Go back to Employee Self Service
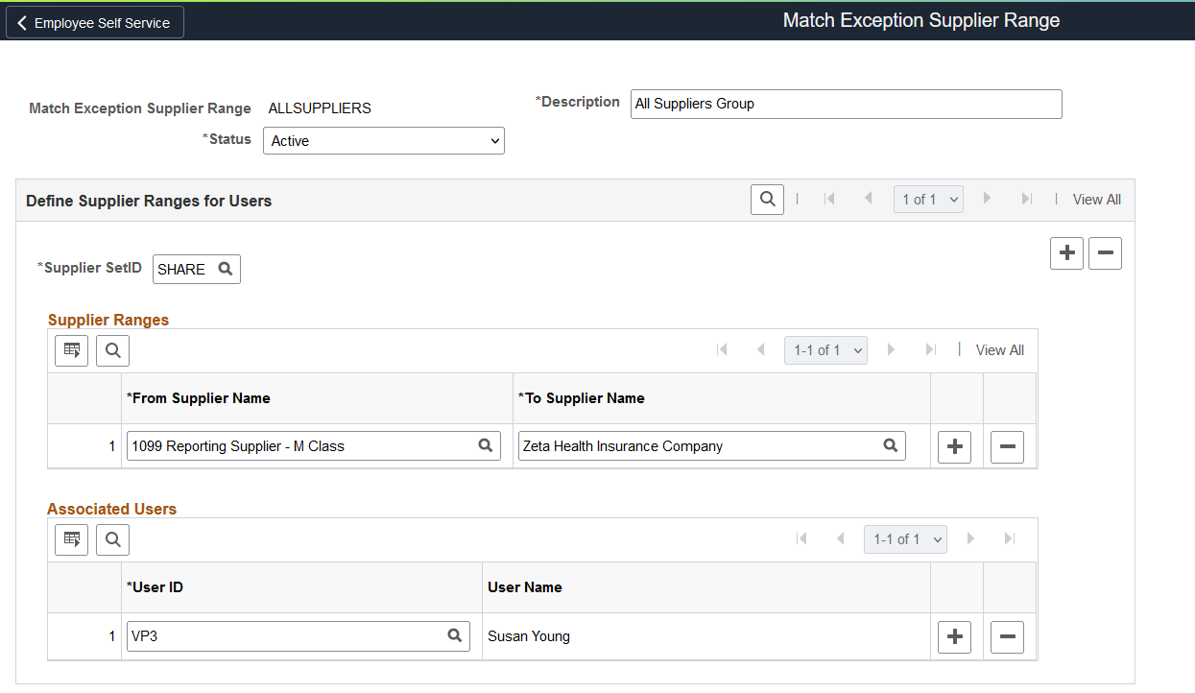This screenshot has width=1195, height=693. (x=94, y=23)
